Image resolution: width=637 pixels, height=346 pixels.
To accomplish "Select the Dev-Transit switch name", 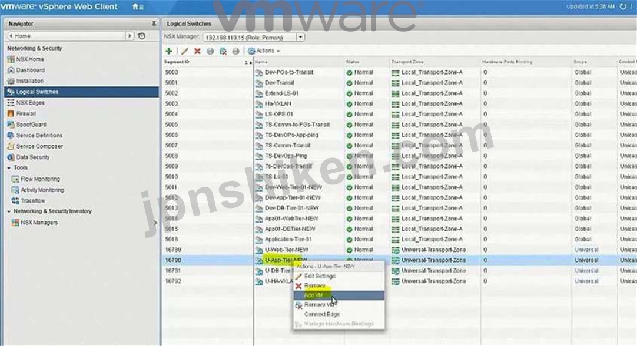I will click(280, 83).
